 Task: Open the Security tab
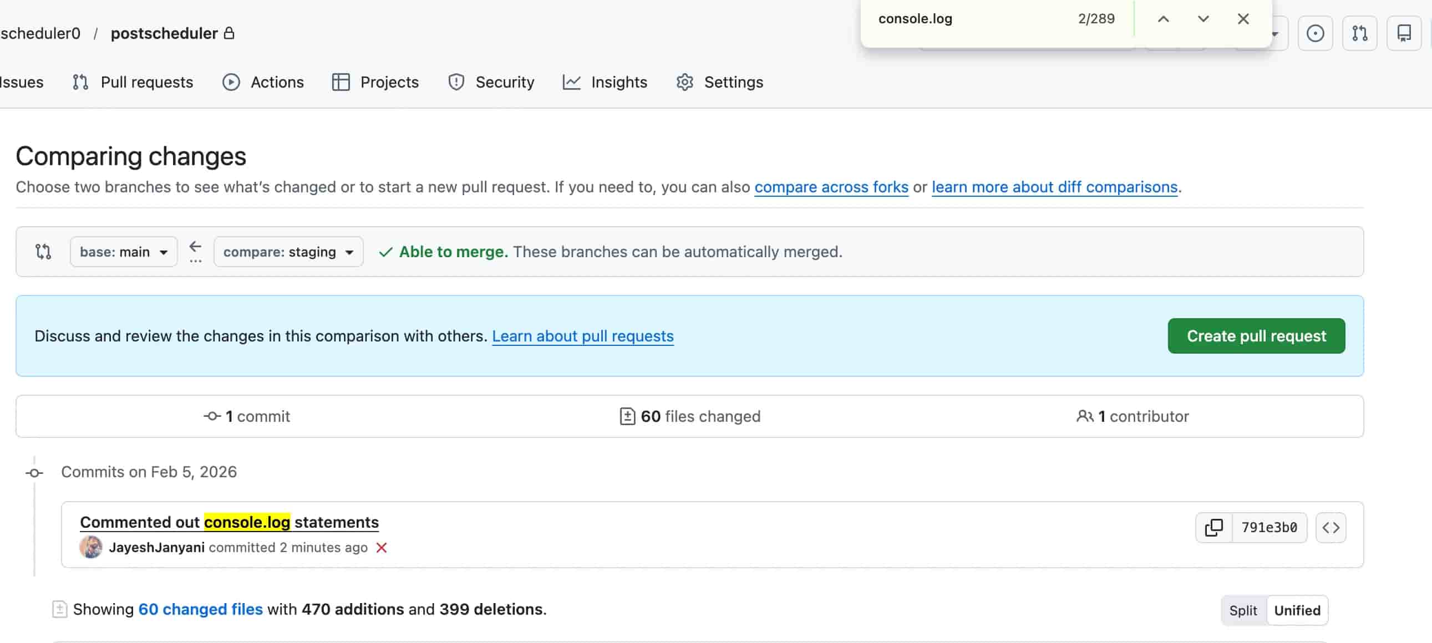[491, 82]
